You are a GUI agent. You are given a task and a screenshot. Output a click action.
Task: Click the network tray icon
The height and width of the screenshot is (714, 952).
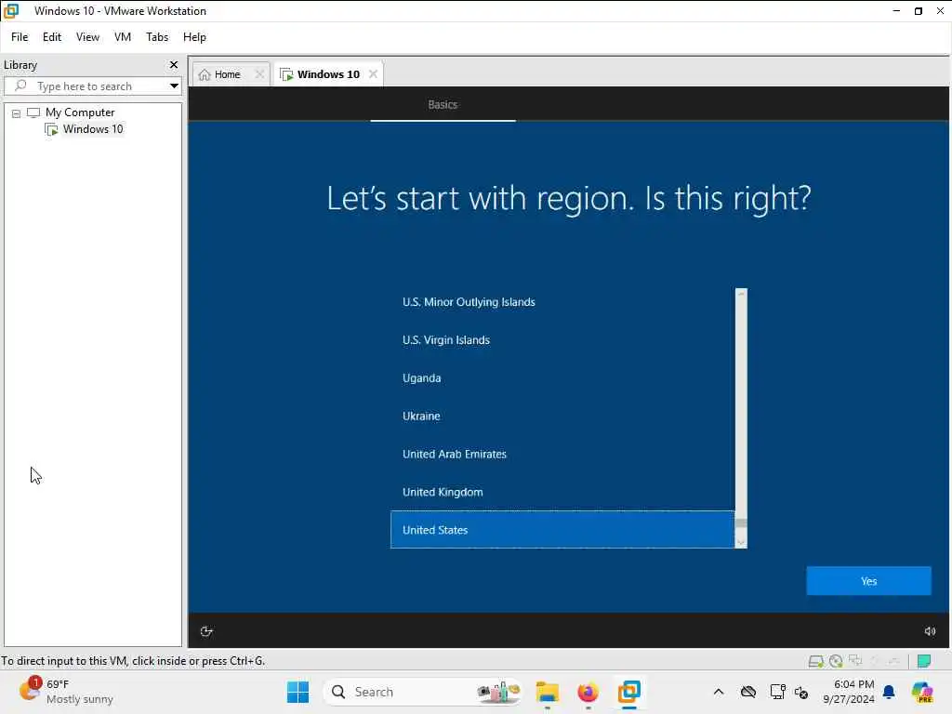point(778,692)
